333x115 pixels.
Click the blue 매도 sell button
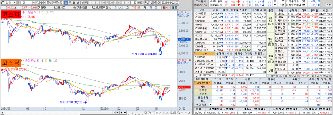(175, 8)
